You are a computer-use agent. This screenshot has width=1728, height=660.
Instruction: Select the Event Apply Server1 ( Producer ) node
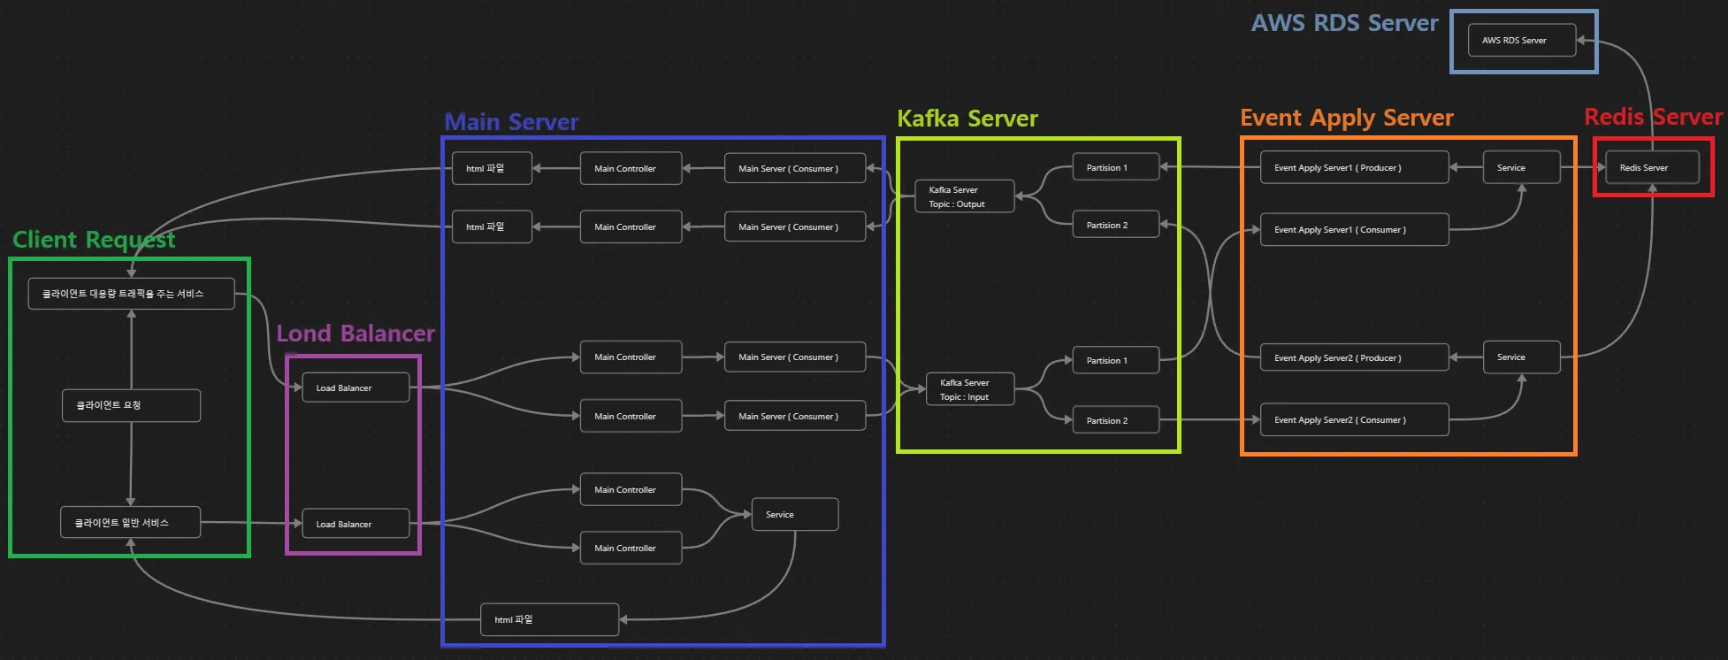[1354, 168]
